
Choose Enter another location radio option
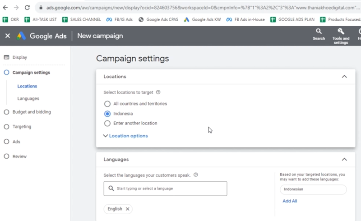pos(107,123)
